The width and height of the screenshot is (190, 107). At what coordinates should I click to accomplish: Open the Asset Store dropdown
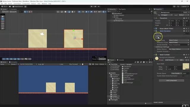click(18, 7)
